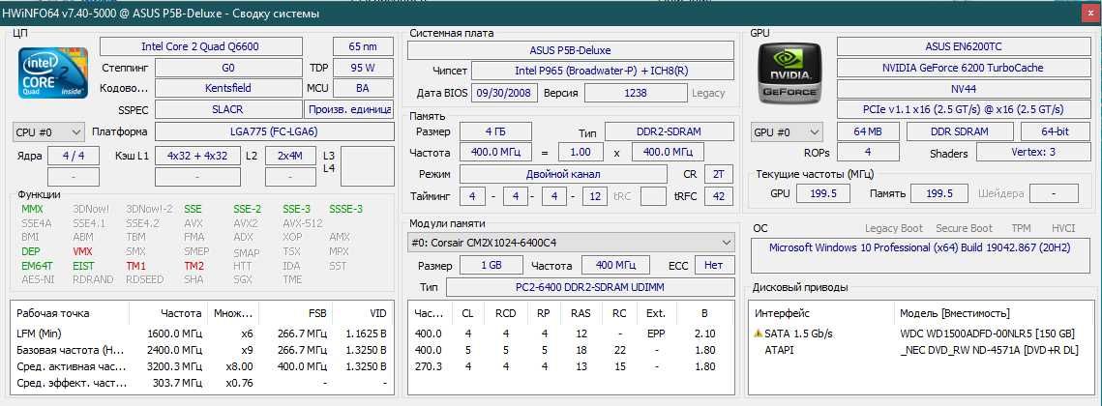The image size is (1102, 406).
Task: Click the Intel Core 2 Quad logo
Action: 52,73
